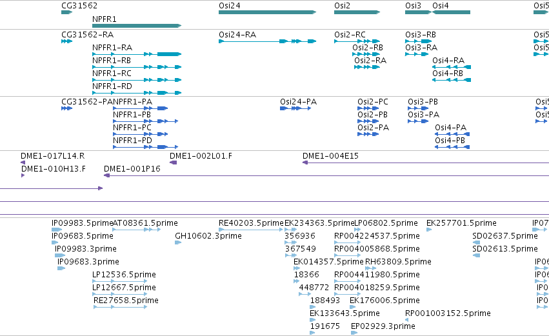Open the CG31562-RA transcript
Image resolution: width=549 pixels, height=336 pixels.
[x=66, y=41]
